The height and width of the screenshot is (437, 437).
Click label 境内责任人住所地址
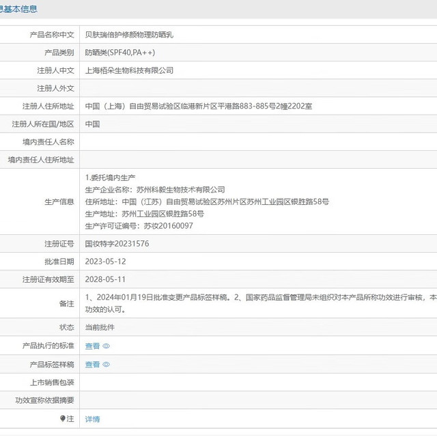(x=41, y=160)
